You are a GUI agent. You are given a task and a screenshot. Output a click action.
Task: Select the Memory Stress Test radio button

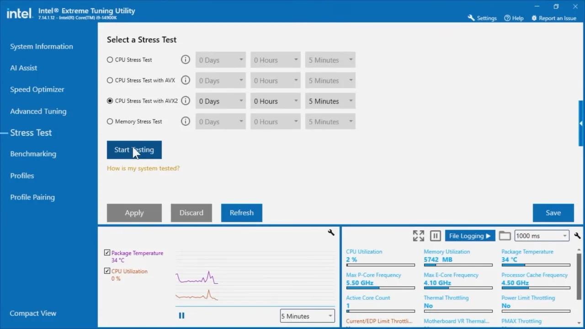click(x=110, y=121)
